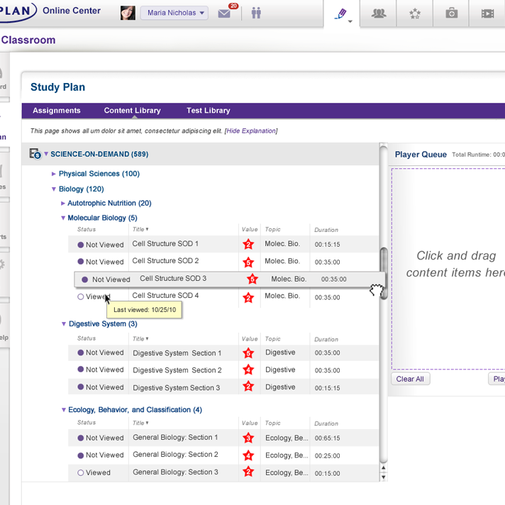Select the pencil icon in top toolbar
Image resolution: width=505 pixels, height=505 pixels.
click(341, 13)
